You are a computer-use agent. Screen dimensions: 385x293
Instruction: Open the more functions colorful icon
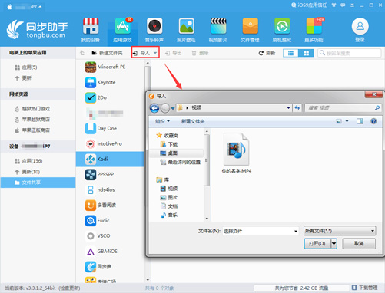(x=314, y=26)
